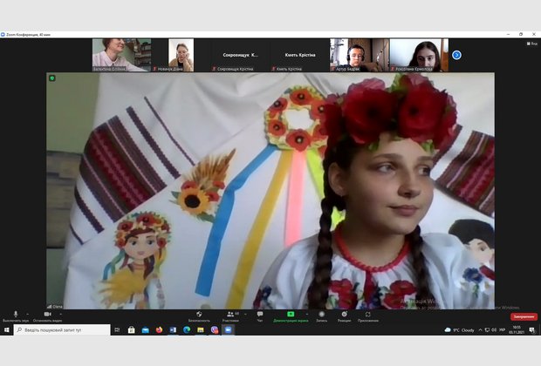Expand audio options arrow beside microphone

click(27, 314)
